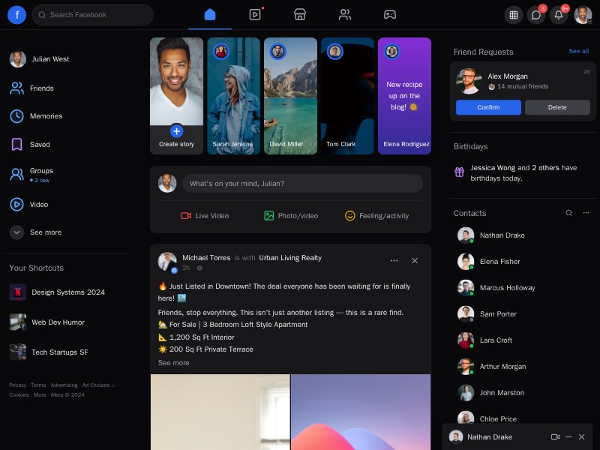Open options for Michael Torres's post
This screenshot has width=600, height=450.
point(394,260)
